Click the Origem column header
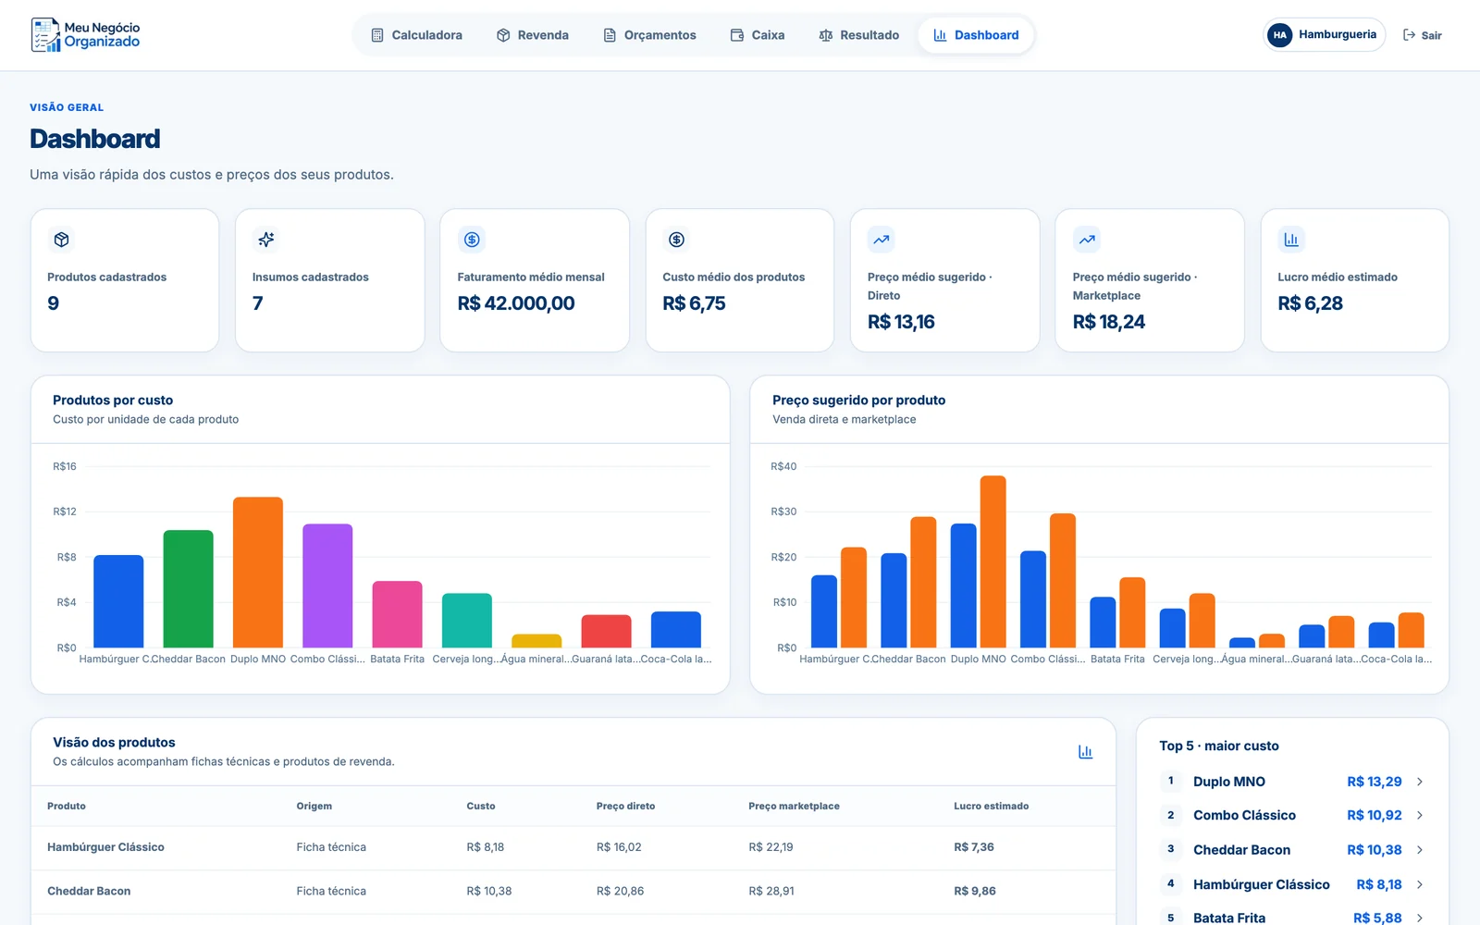1480x925 pixels. [314, 806]
